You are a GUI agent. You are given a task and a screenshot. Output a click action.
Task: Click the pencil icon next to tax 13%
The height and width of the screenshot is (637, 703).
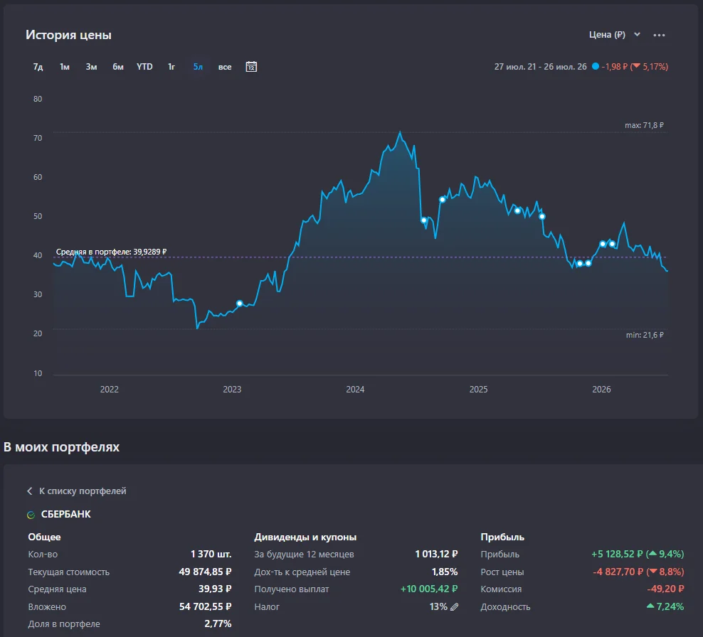pyautogui.click(x=454, y=606)
